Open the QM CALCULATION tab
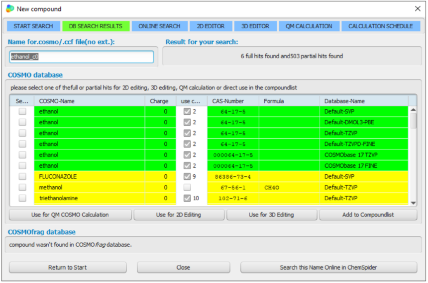This screenshot has height=283, width=428. click(309, 26)
